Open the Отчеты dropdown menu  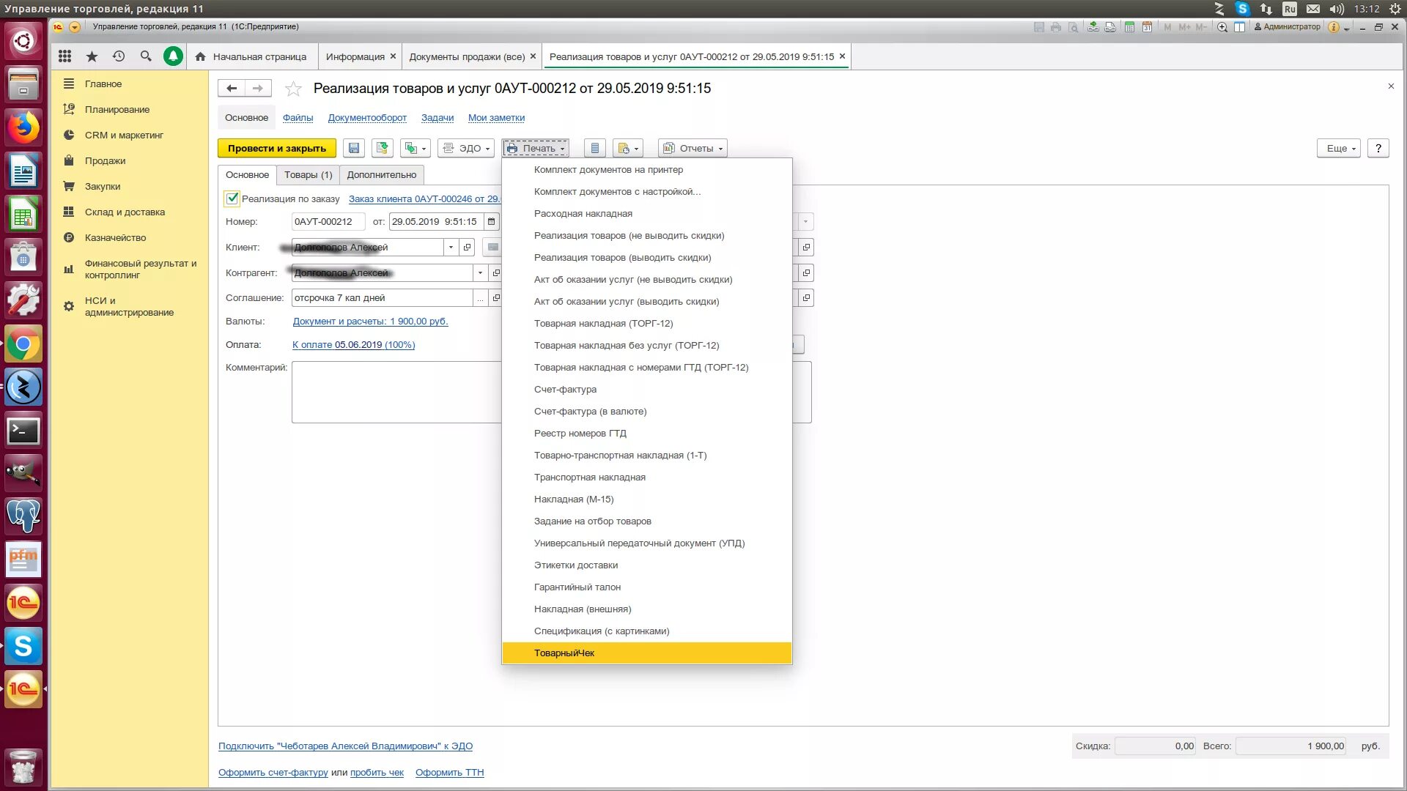point(693,148)
